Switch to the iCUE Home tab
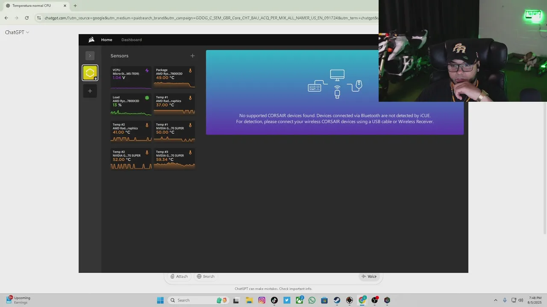Image resolution: width=547 pixels, height=307 pixels. tap(106, 40)
